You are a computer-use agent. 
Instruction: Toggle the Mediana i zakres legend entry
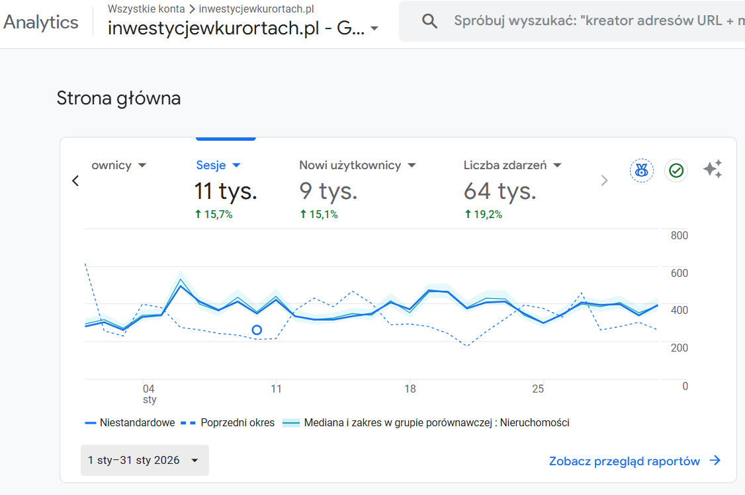click(426, 423)
